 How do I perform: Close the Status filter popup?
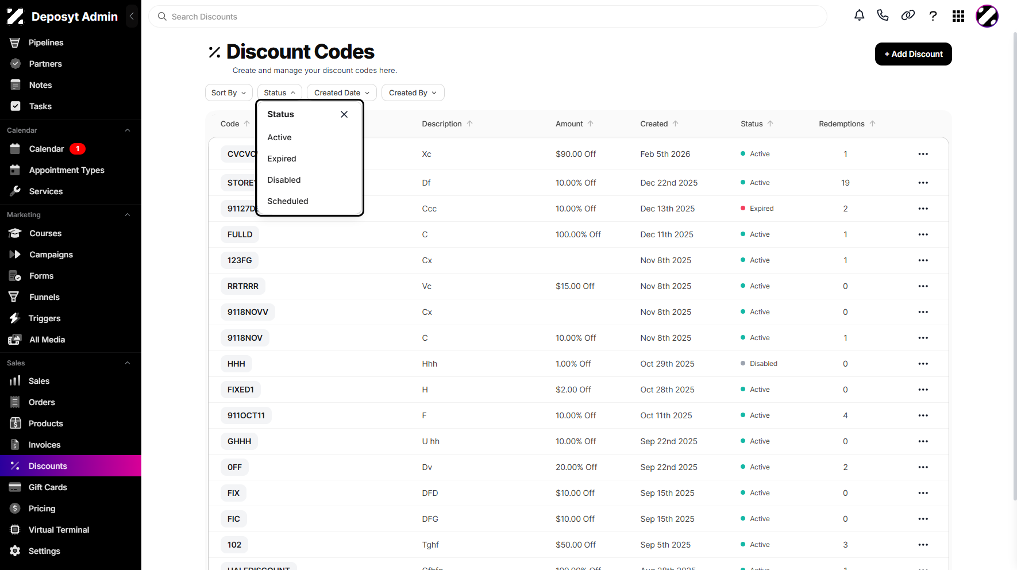pyautogui.click(x=344, y=114)
